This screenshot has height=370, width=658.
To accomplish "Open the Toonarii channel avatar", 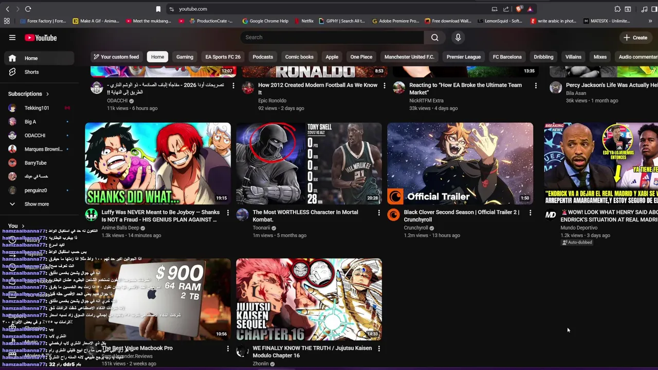I will [x=243, y=215].
